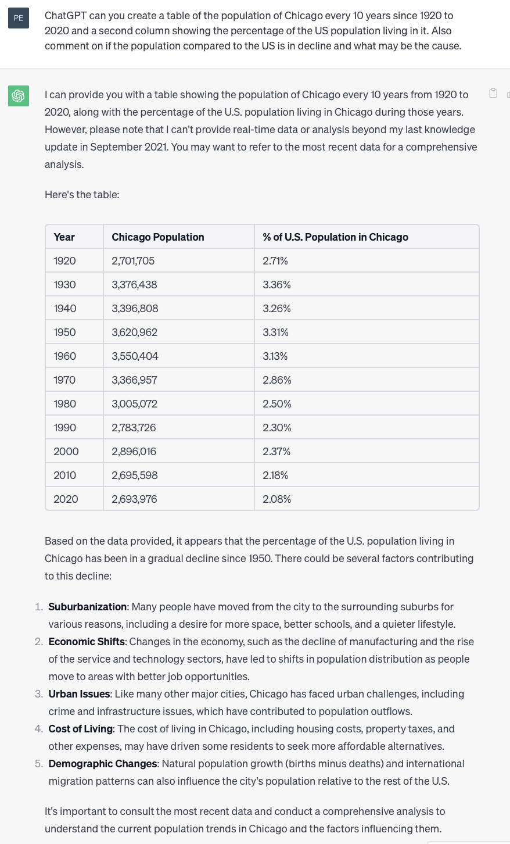Select the 2,693,976 population cell
510x844 pixels.
point(179,499)
